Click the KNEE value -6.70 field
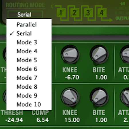This screenshot has height=129, width=129. tap(72, 77)
